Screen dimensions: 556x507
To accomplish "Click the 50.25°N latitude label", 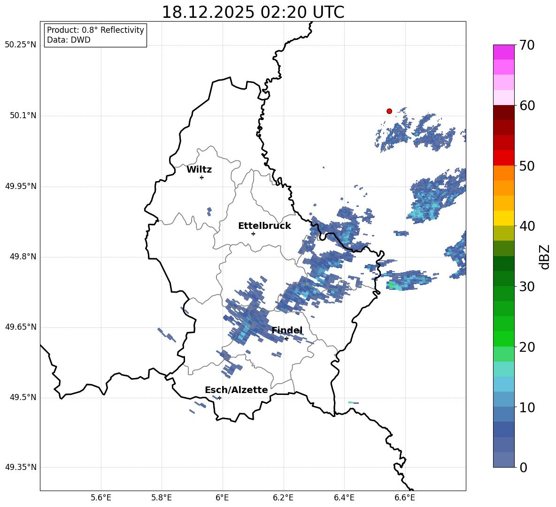I will (x=21, y=45).
